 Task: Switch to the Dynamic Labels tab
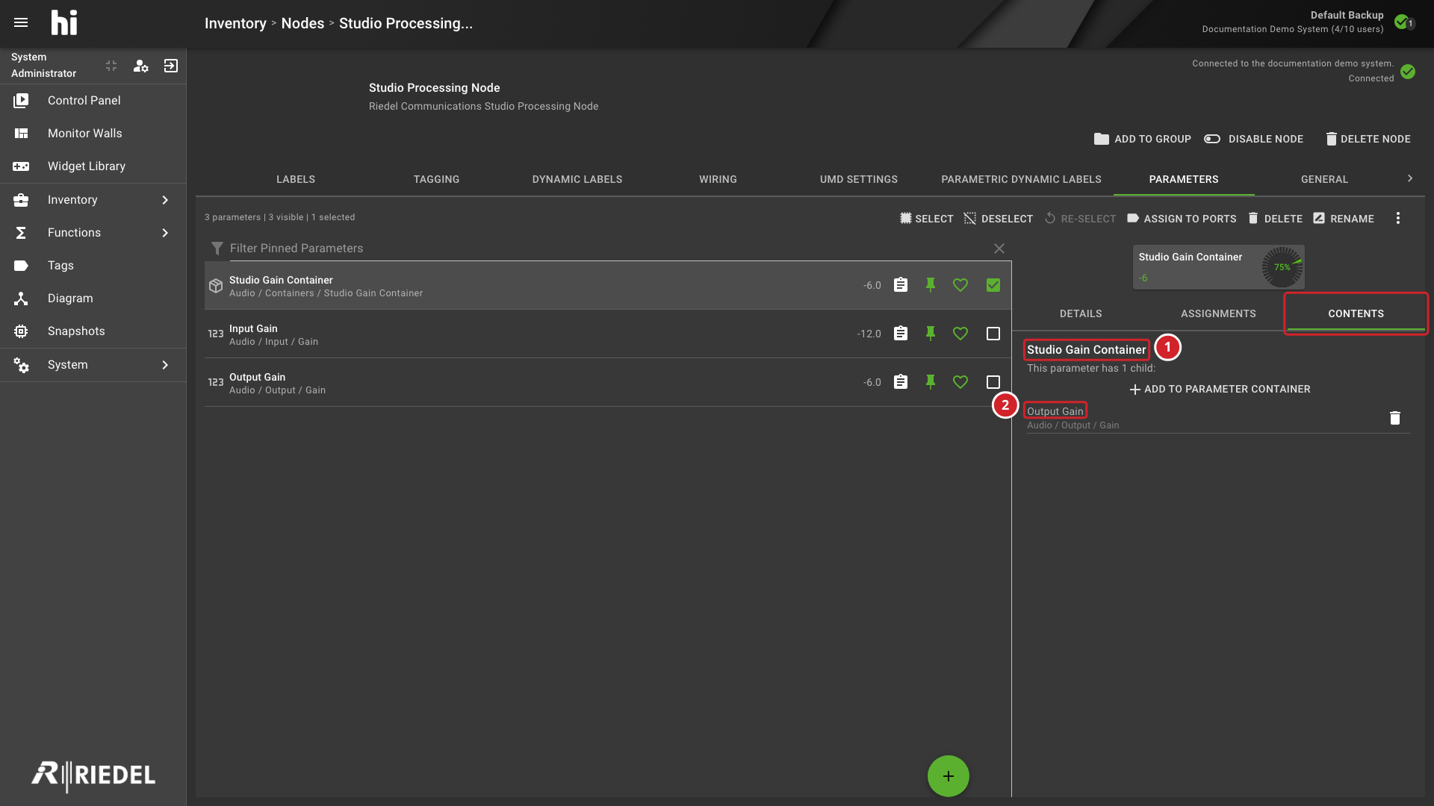pyautogui.click(x=577, y=179)
